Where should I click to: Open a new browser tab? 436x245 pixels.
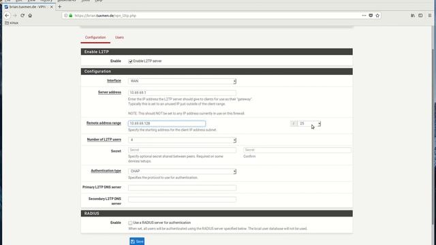pyautogui.click(x=59, y=7)
